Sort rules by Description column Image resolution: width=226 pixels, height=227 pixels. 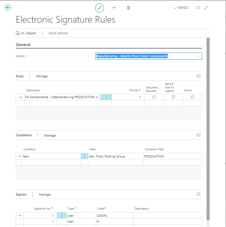pyautogui.click(x=33, y=90)
